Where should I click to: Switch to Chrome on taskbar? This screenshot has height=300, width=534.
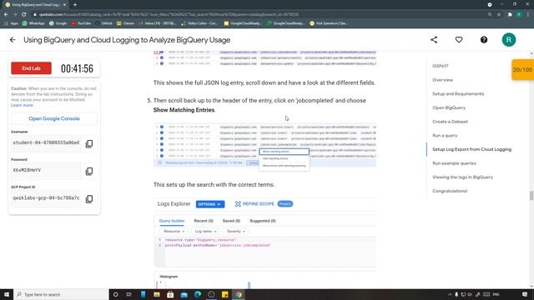point(239,294)
